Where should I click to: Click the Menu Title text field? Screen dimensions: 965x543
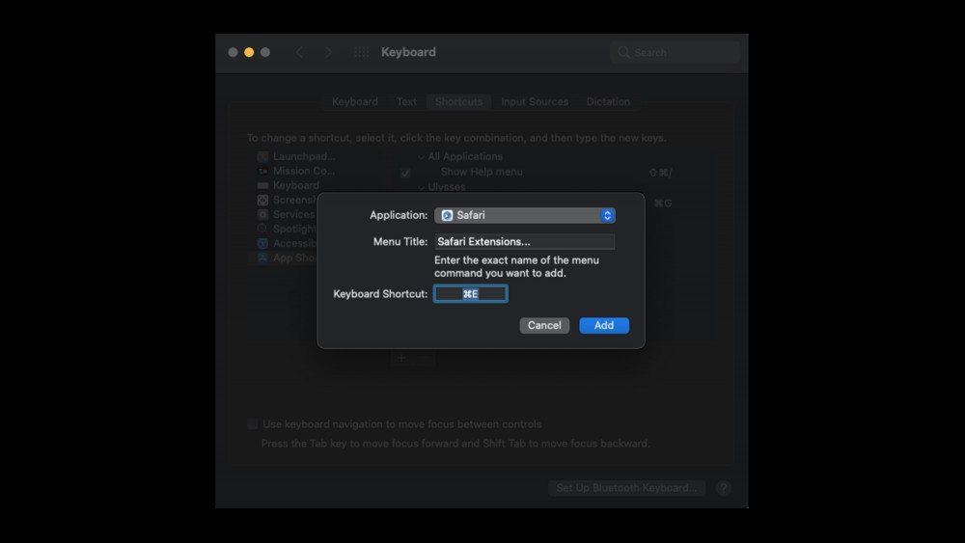pyautogui.click(x=524, y=242)
